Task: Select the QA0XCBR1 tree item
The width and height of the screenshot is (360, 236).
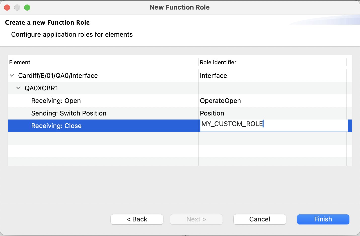Action: pos(41,88)
